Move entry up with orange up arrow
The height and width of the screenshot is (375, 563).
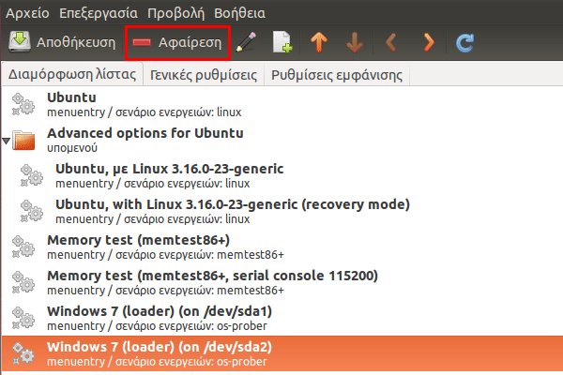(319, 42)
